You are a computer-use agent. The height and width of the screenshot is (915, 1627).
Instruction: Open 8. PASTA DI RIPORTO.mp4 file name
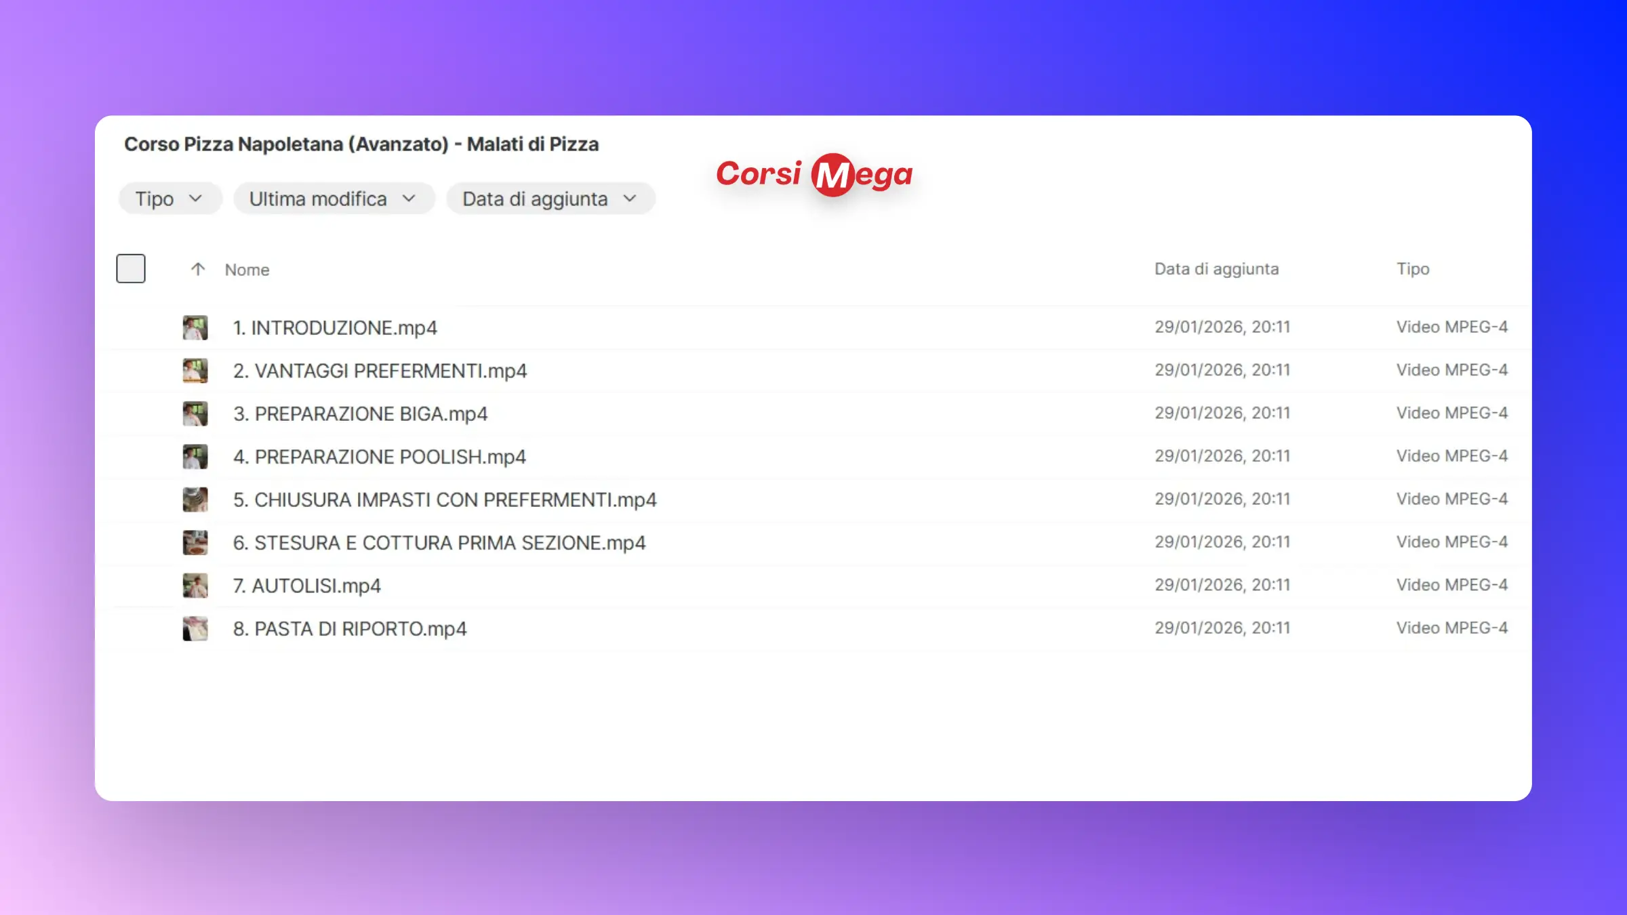[350, 629]
